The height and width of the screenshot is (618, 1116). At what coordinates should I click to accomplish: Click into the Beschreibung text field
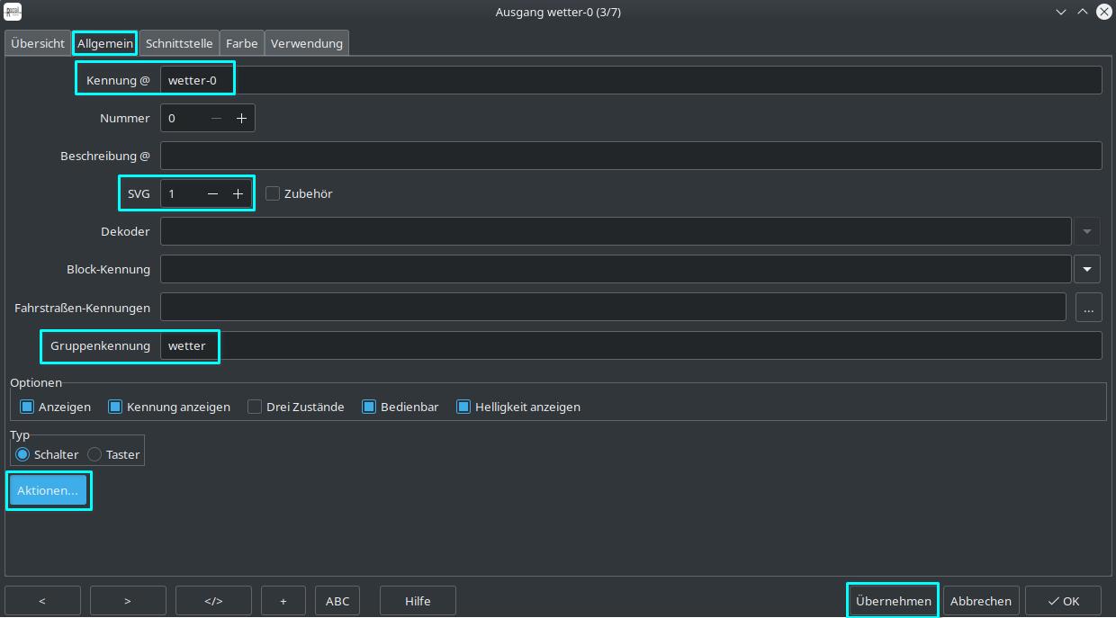tap(630, 156)
